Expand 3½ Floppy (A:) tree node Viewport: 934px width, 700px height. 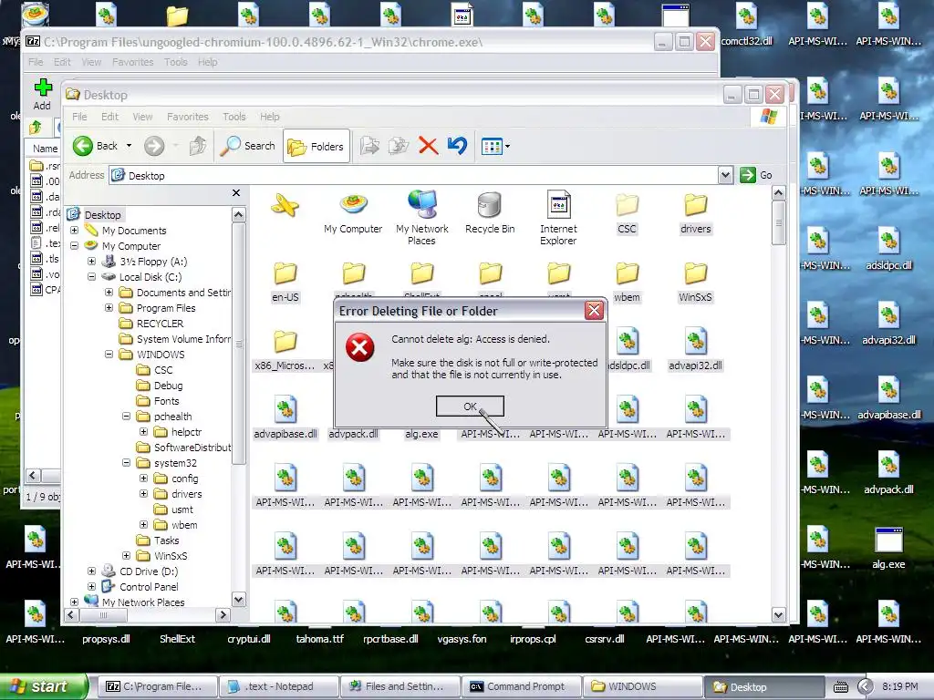92,262
